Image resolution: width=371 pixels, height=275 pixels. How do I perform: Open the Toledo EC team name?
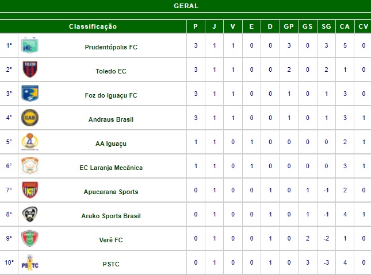[x=111, y=71]
